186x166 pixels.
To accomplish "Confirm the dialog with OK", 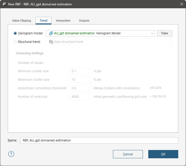I will pos(163,154).
